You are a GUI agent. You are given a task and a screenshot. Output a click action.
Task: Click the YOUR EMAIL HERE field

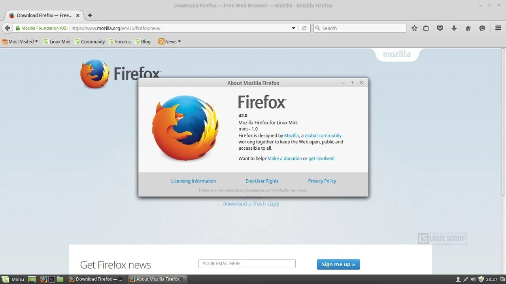[x=247, y=263]
